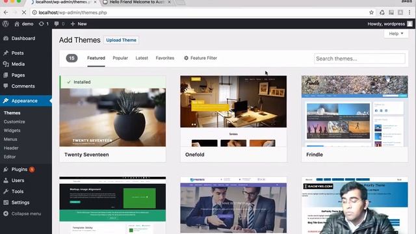Open the Editor submenu link

(x=10, y=157)
